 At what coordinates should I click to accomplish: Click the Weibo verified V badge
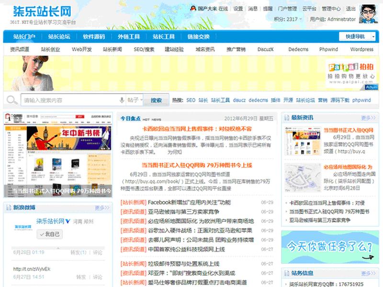click(68, 221)
